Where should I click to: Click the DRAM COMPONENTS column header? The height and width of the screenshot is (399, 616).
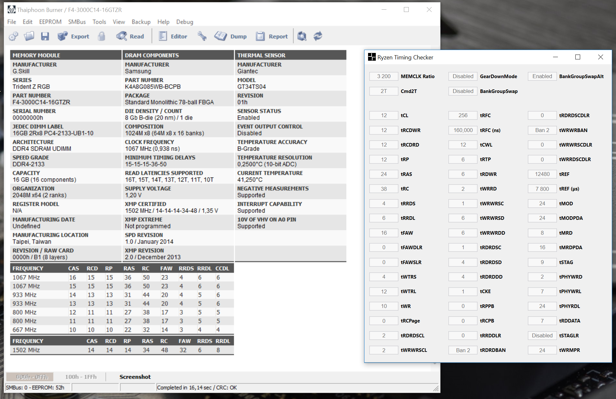178,55
